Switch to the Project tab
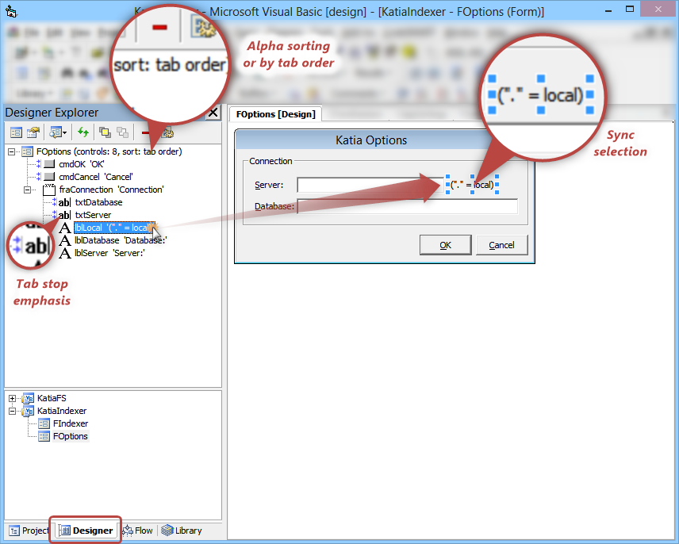The height and width of the screenshot is (544, 679). coord(29,531)
